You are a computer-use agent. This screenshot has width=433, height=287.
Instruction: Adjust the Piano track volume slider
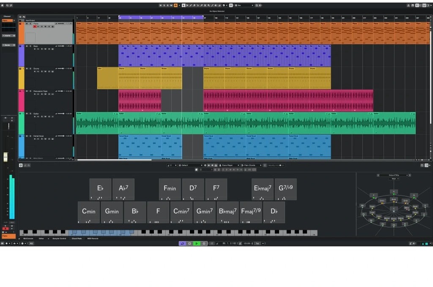tap(61, 24)
